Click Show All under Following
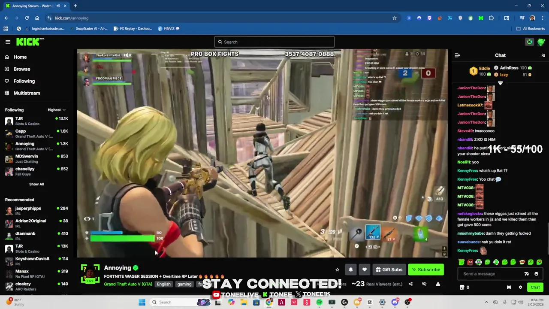 coord(36,184)
